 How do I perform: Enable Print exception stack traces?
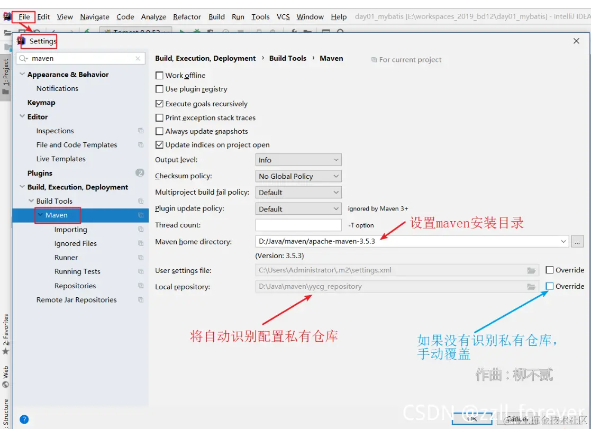159,117
